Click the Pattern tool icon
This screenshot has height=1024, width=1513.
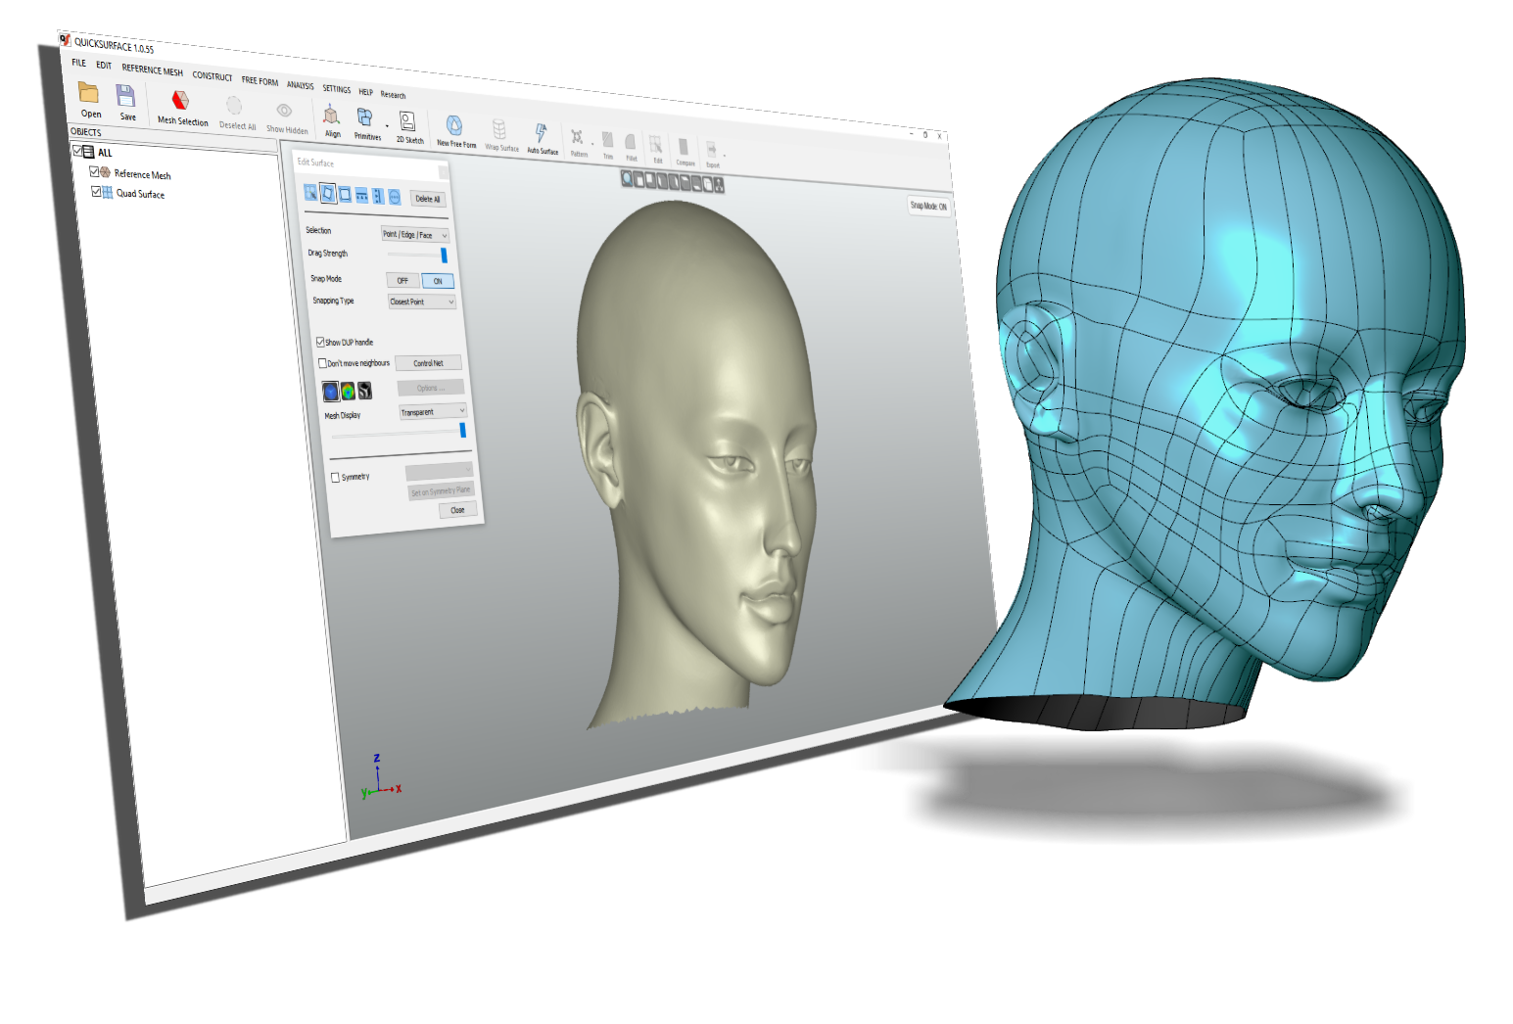click(577, 138)
